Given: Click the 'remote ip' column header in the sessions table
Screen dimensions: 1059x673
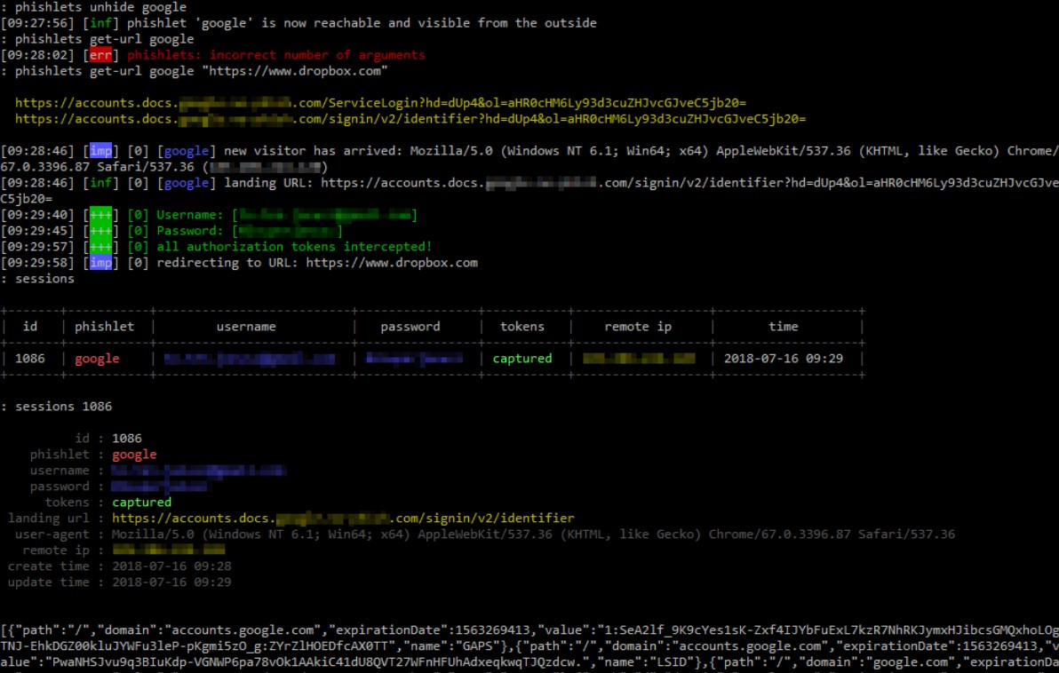Looking at the screenshot, I should tap(638, 327).
